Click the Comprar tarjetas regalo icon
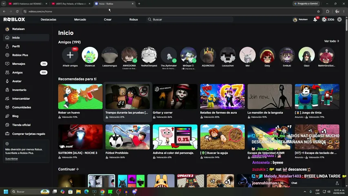Screen dimensions: 348x196 [7, 134]
